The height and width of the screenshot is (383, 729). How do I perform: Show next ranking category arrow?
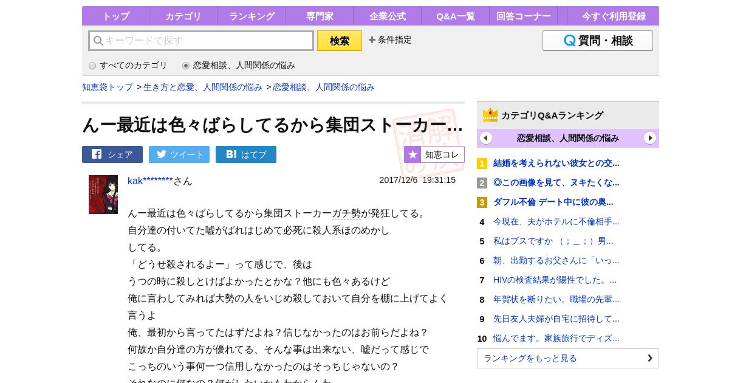(650, 138)
